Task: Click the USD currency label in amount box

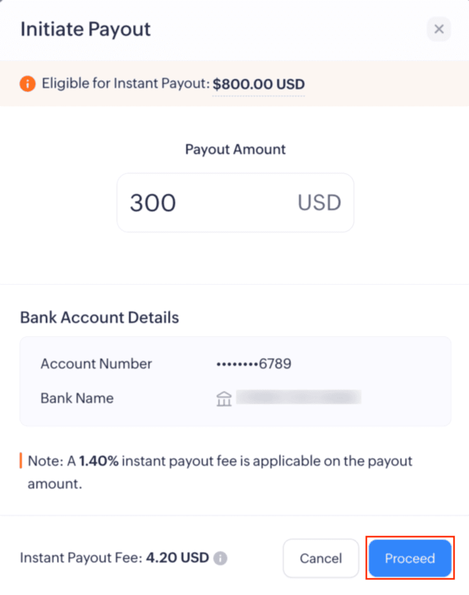Action: [x=319, y=203]
